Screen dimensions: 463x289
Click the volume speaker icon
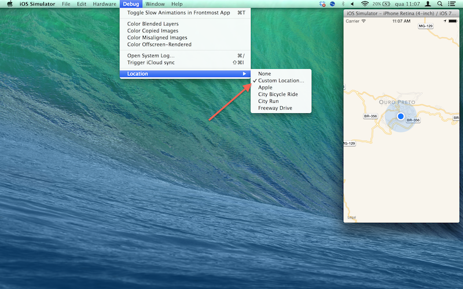(352, 4)
